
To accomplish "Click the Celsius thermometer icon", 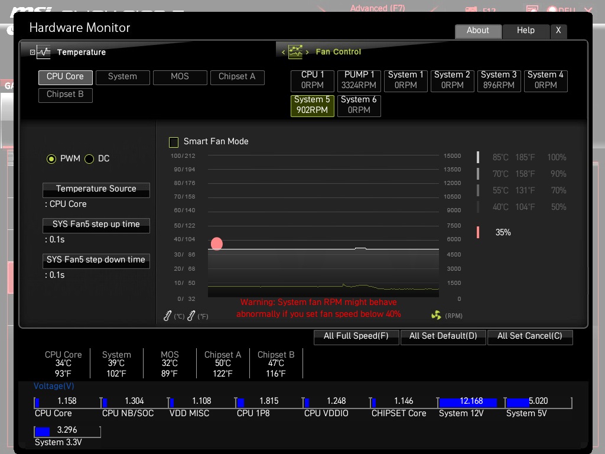I will [168, 316].
